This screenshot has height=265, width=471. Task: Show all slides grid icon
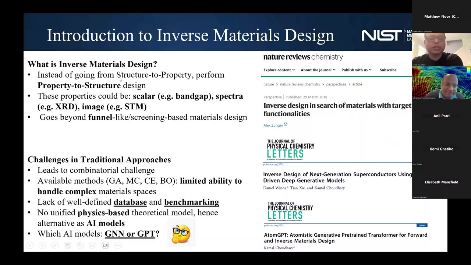[x=67, y=245]
